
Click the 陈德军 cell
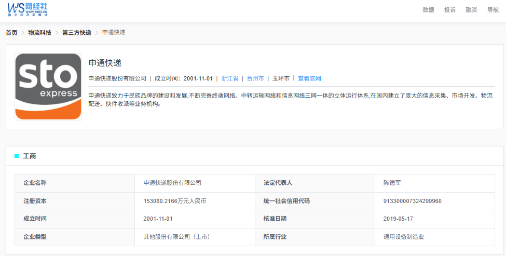point(435,183)
